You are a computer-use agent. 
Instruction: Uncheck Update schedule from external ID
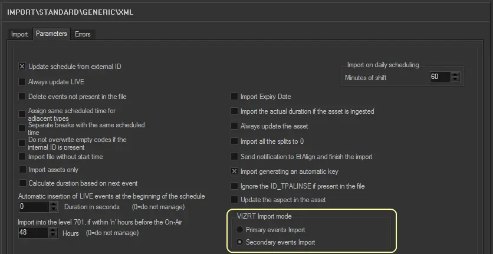tap(22, 67)
